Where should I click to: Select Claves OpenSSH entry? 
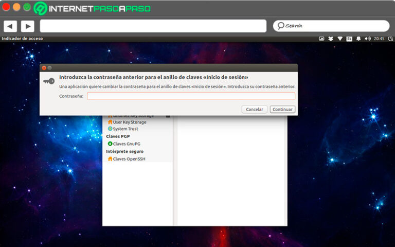129,159
